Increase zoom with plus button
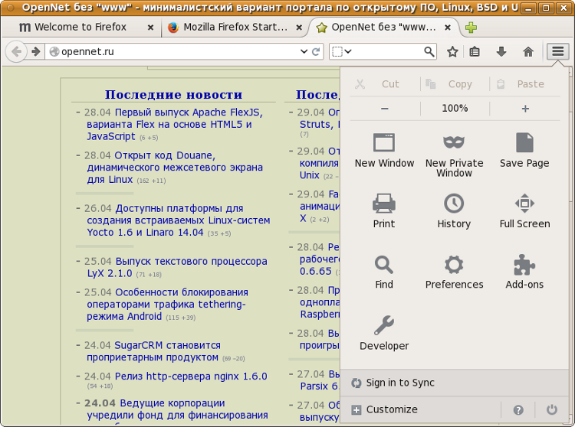Viewport: 575px width, 427px height. pyautogui.click(x=525, y=109)
